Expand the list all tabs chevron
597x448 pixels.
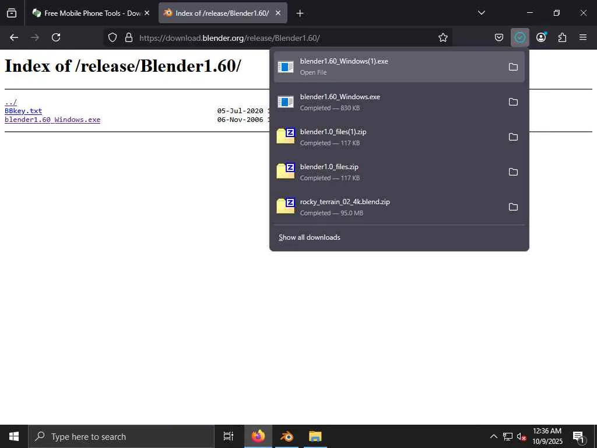[x=481, y=13]
